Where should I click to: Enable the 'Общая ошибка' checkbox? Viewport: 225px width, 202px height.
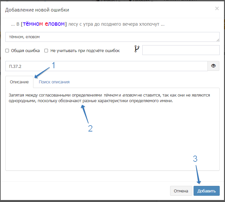[x=7, y=51]
